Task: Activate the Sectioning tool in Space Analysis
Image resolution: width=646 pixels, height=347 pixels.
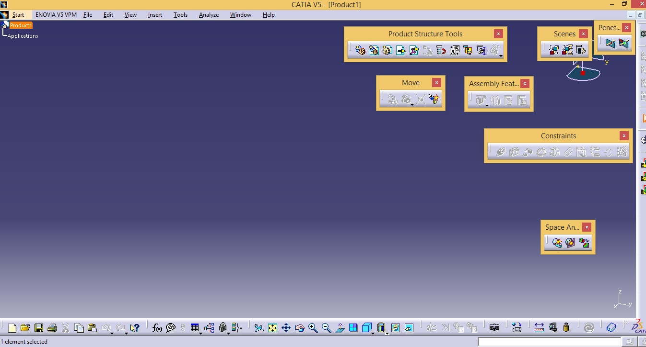Action: tap(570, 243)
